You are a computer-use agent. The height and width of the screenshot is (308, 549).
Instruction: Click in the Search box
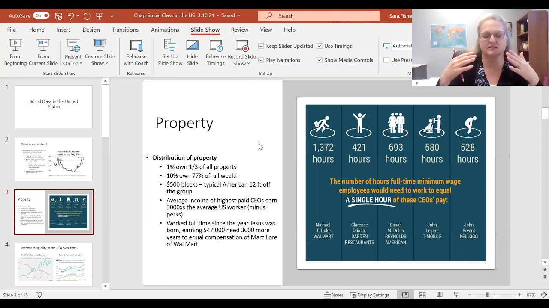pyautogui.click(x=319, y=16)
